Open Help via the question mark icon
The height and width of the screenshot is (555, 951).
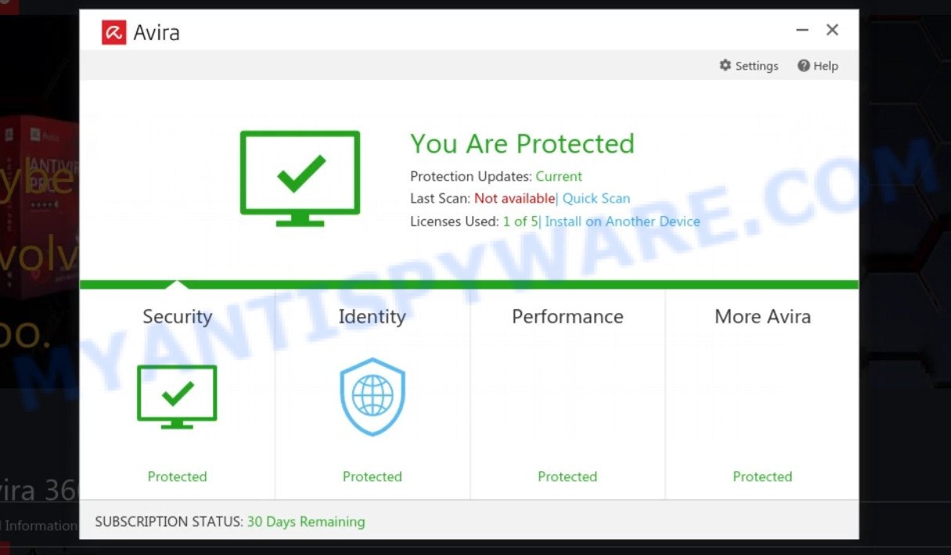803,66
